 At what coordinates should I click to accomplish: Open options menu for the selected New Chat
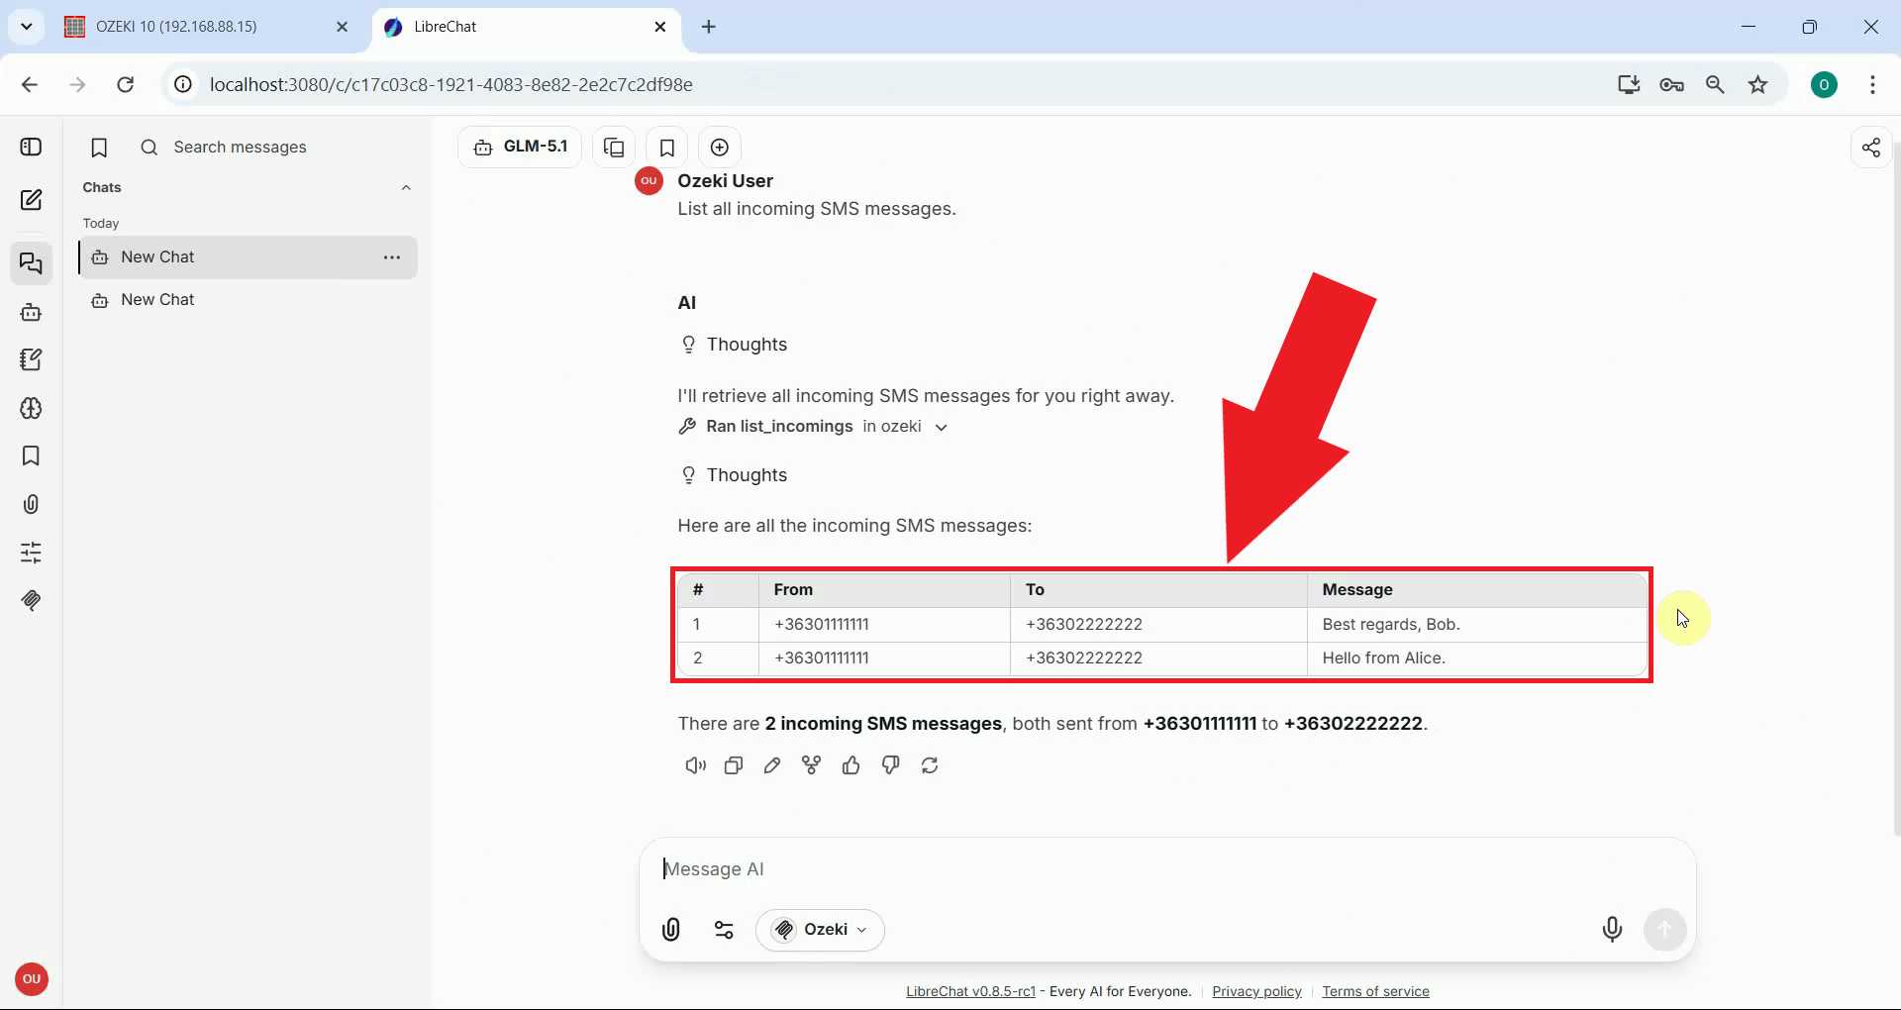[392, 257]
